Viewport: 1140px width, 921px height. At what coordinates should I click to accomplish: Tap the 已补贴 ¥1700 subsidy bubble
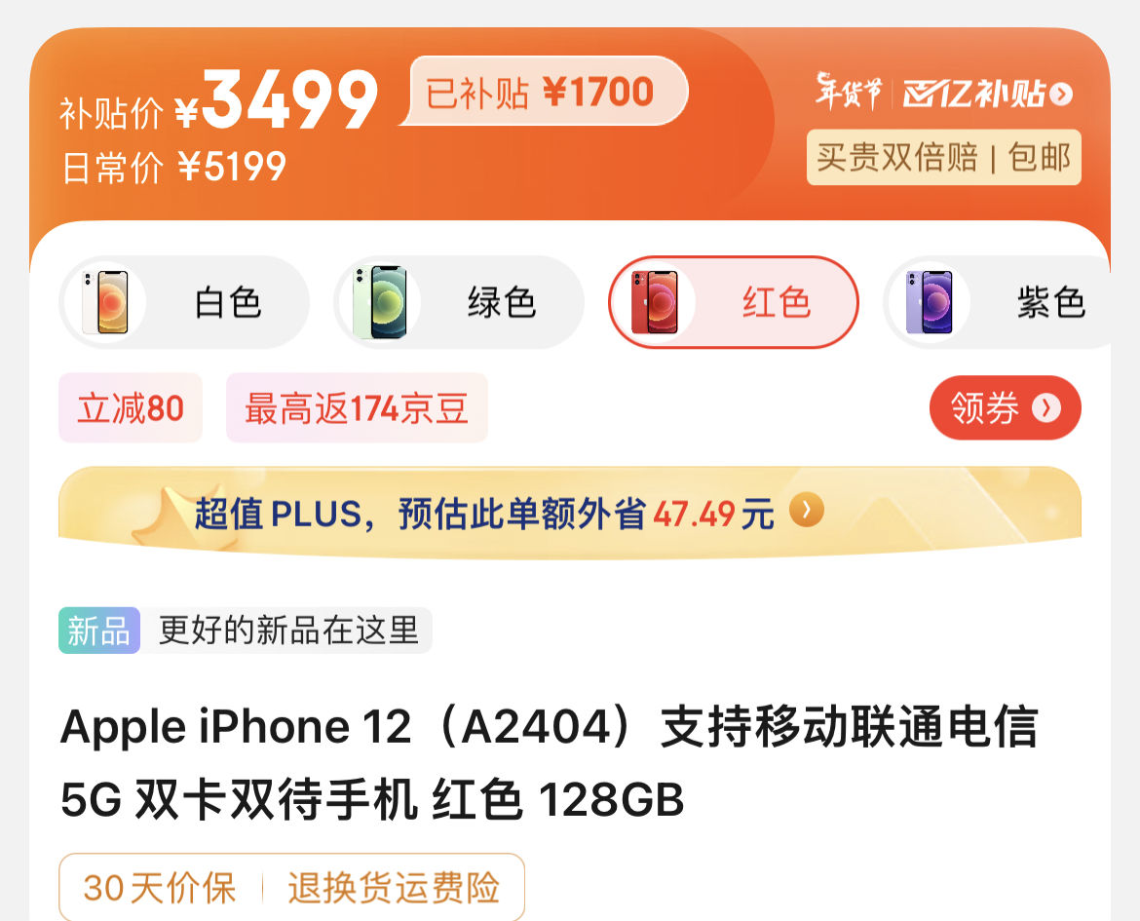(545, 91)
